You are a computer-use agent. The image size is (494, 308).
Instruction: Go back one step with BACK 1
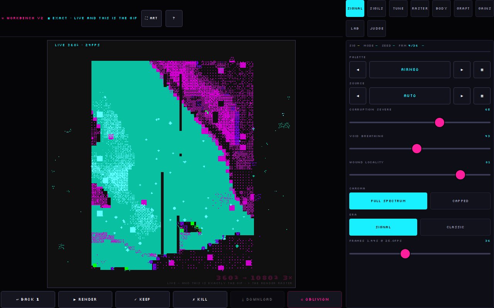(28, 300)
